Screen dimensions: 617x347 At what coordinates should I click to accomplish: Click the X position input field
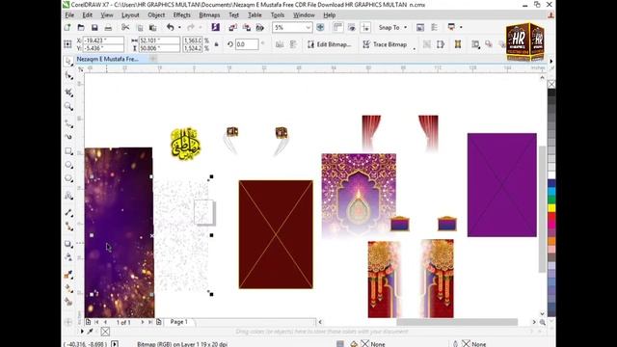[x=103, y=40]
